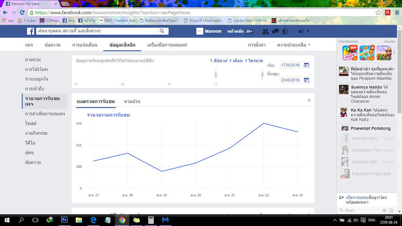Open Task View in taskbar
The image size is (402, 226).
[x=35, y=220]
